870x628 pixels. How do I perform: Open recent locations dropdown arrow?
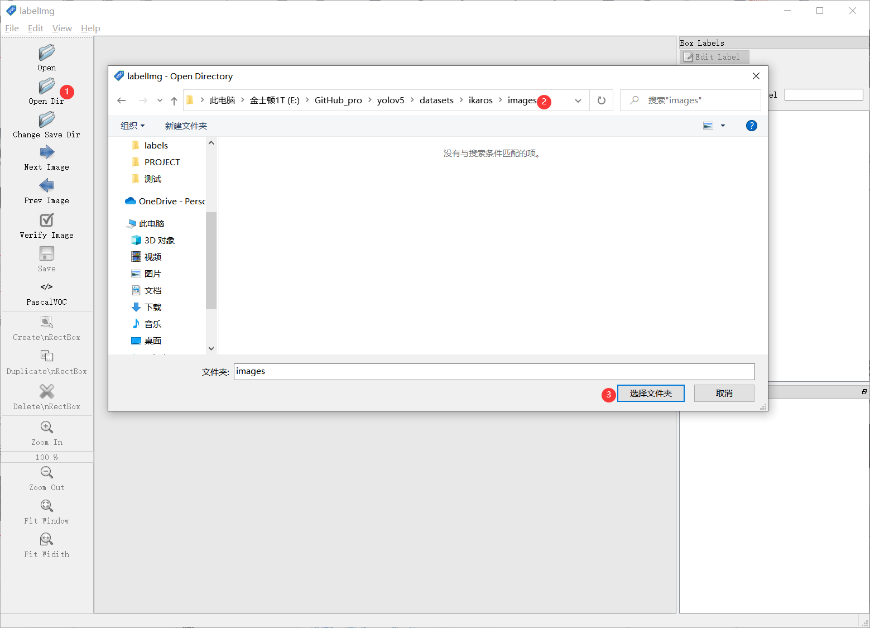(x=160, y=100)
